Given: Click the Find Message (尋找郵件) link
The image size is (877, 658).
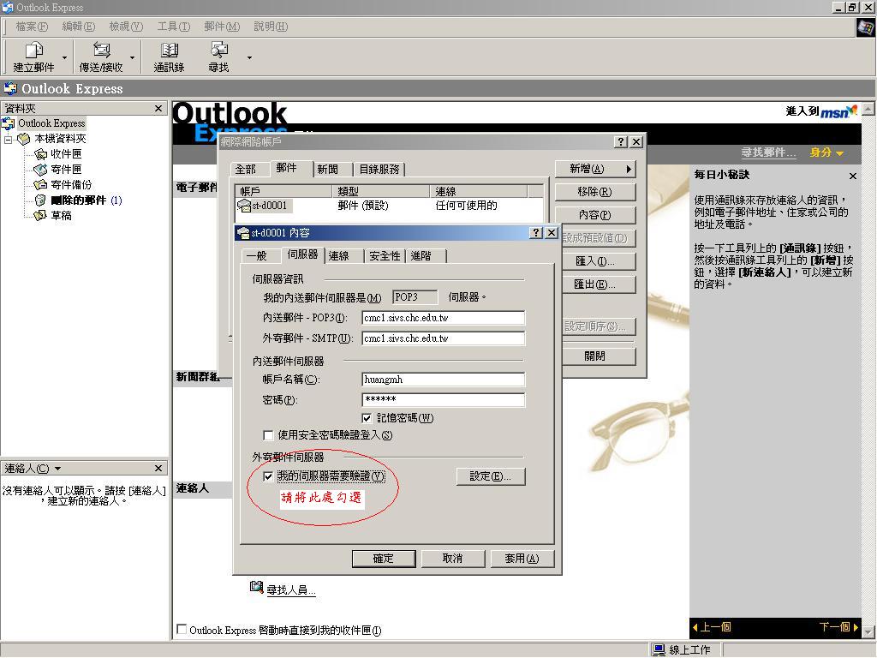Looking at the screenshot, I should tap(768, 153).
